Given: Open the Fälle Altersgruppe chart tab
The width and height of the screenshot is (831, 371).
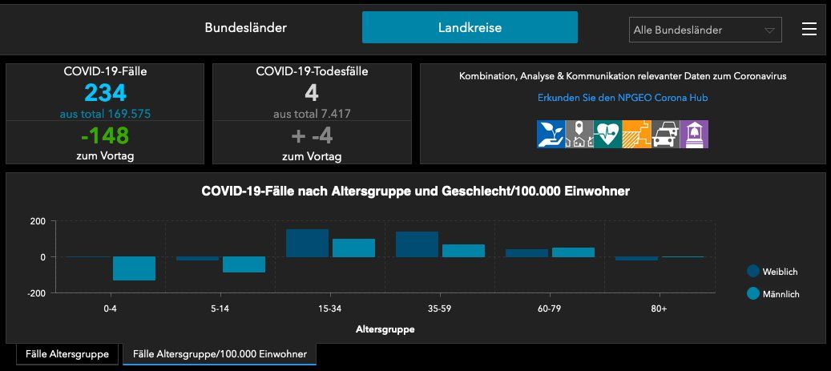Looking at the screenshot, I should tap(67, 354).
